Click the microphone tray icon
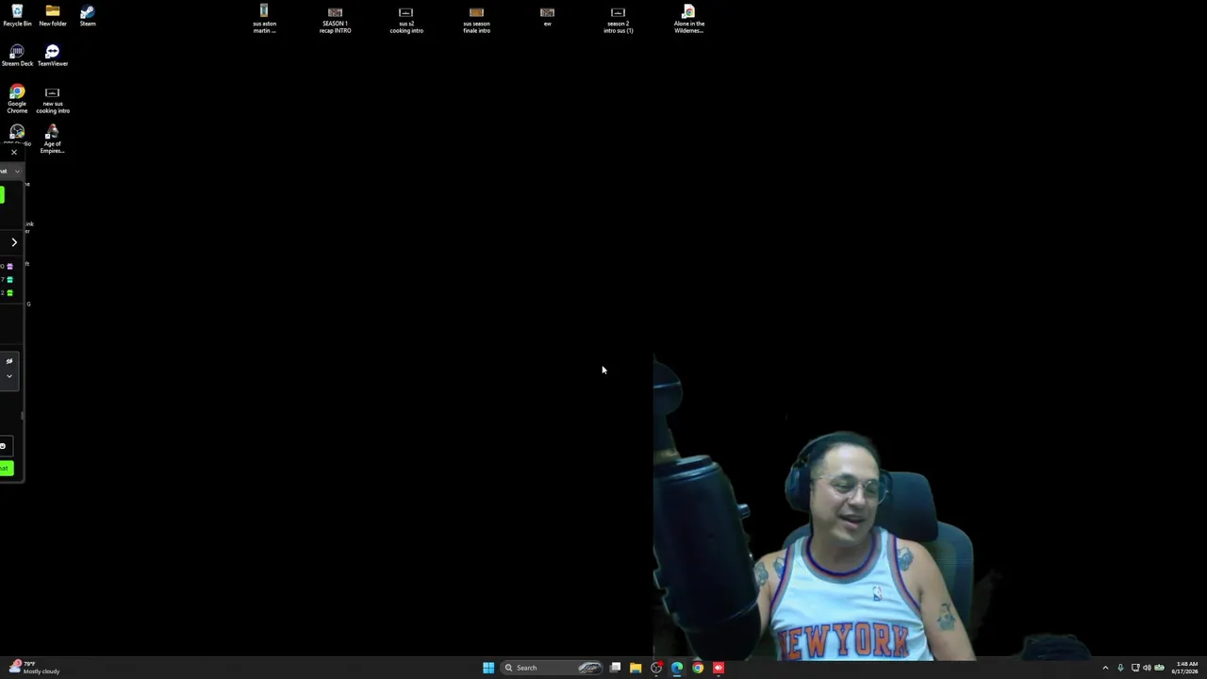 1120,668
